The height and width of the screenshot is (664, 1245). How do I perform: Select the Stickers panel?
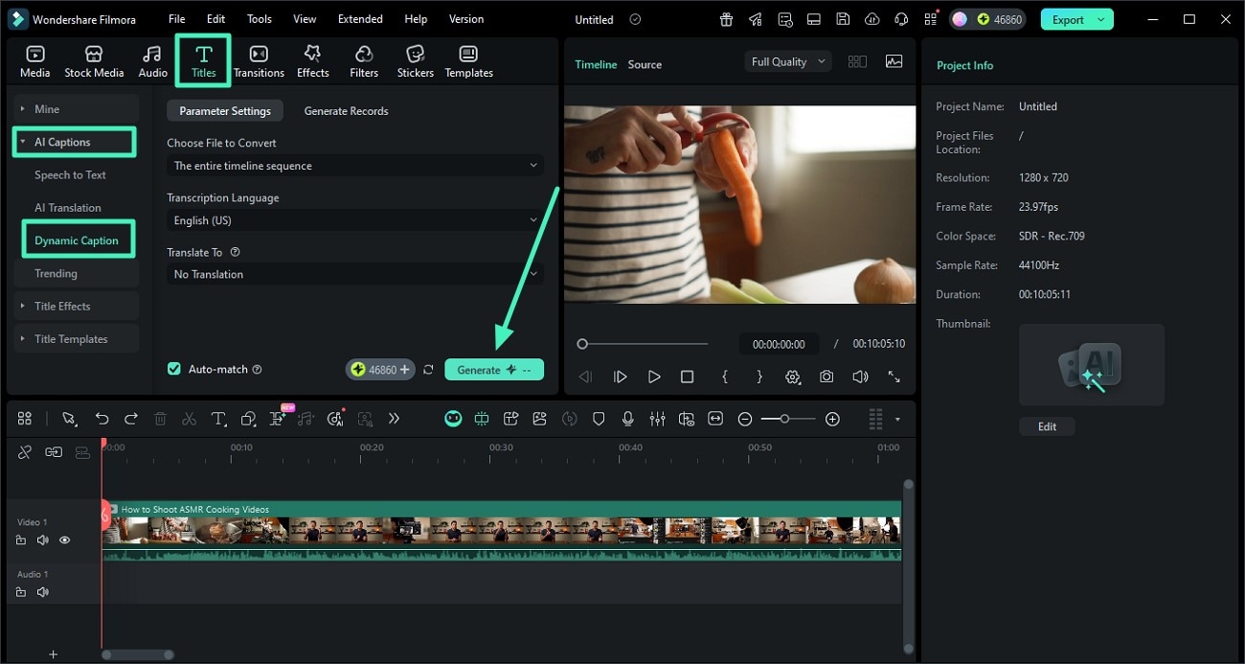coord(415,59)
